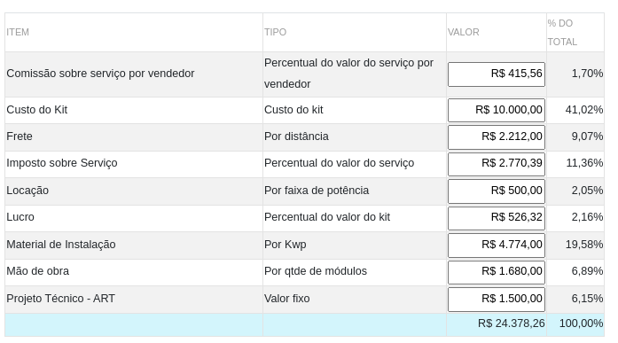Select the Valor fixo type cell
Image resolution: width=618 pixels, height=343 pixels.
[287, 299]
